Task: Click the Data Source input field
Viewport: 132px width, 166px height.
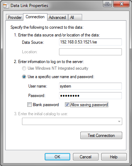Action: pyautogui.click(x=90, y=42)
